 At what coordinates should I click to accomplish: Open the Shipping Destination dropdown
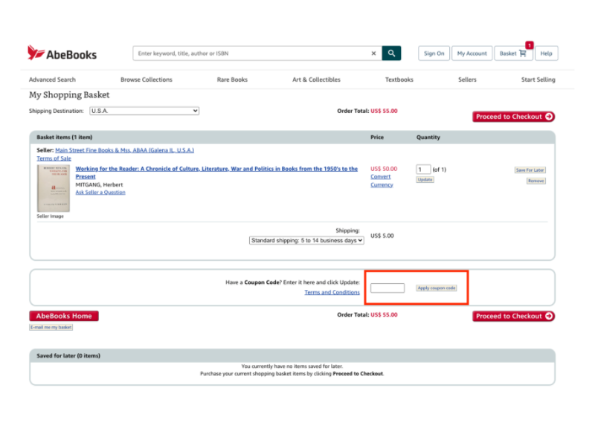(x=144, y=111)
